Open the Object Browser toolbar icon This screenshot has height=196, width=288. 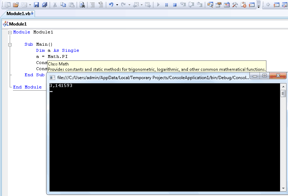227,5
